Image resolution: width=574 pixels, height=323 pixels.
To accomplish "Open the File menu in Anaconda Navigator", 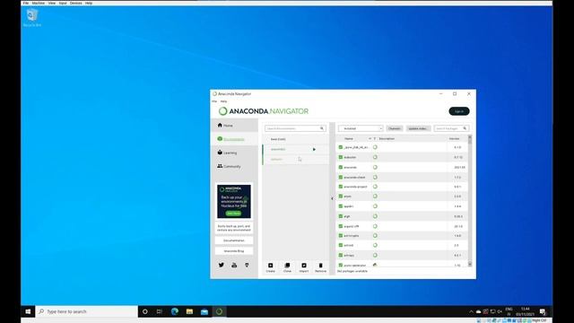I will pyautogui.click(x=214, y=101).
